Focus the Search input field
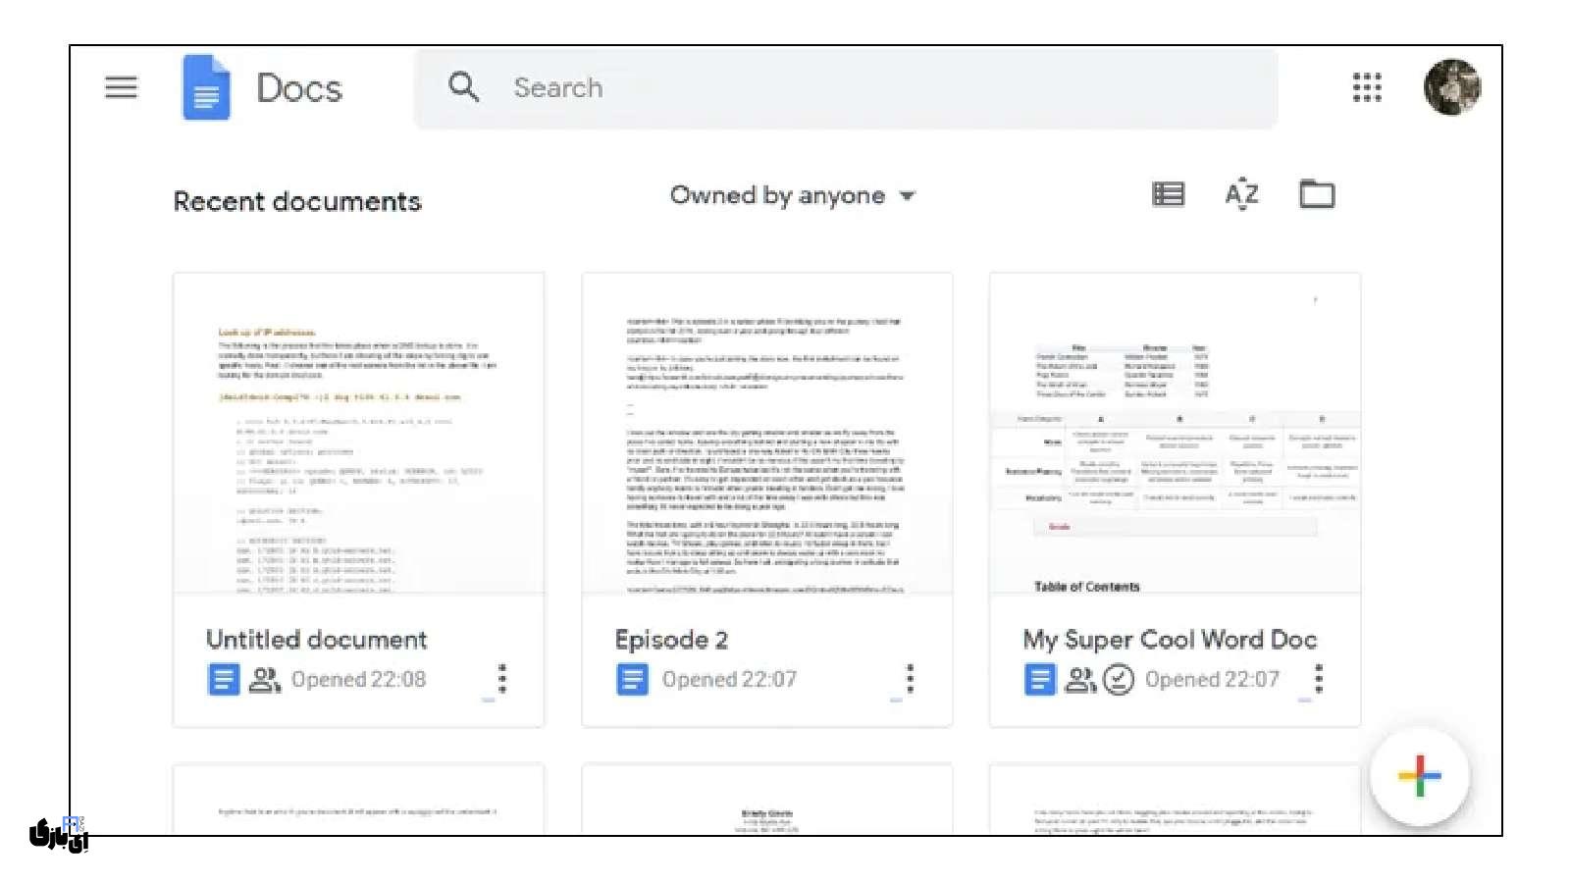 (x=846, y=88)
